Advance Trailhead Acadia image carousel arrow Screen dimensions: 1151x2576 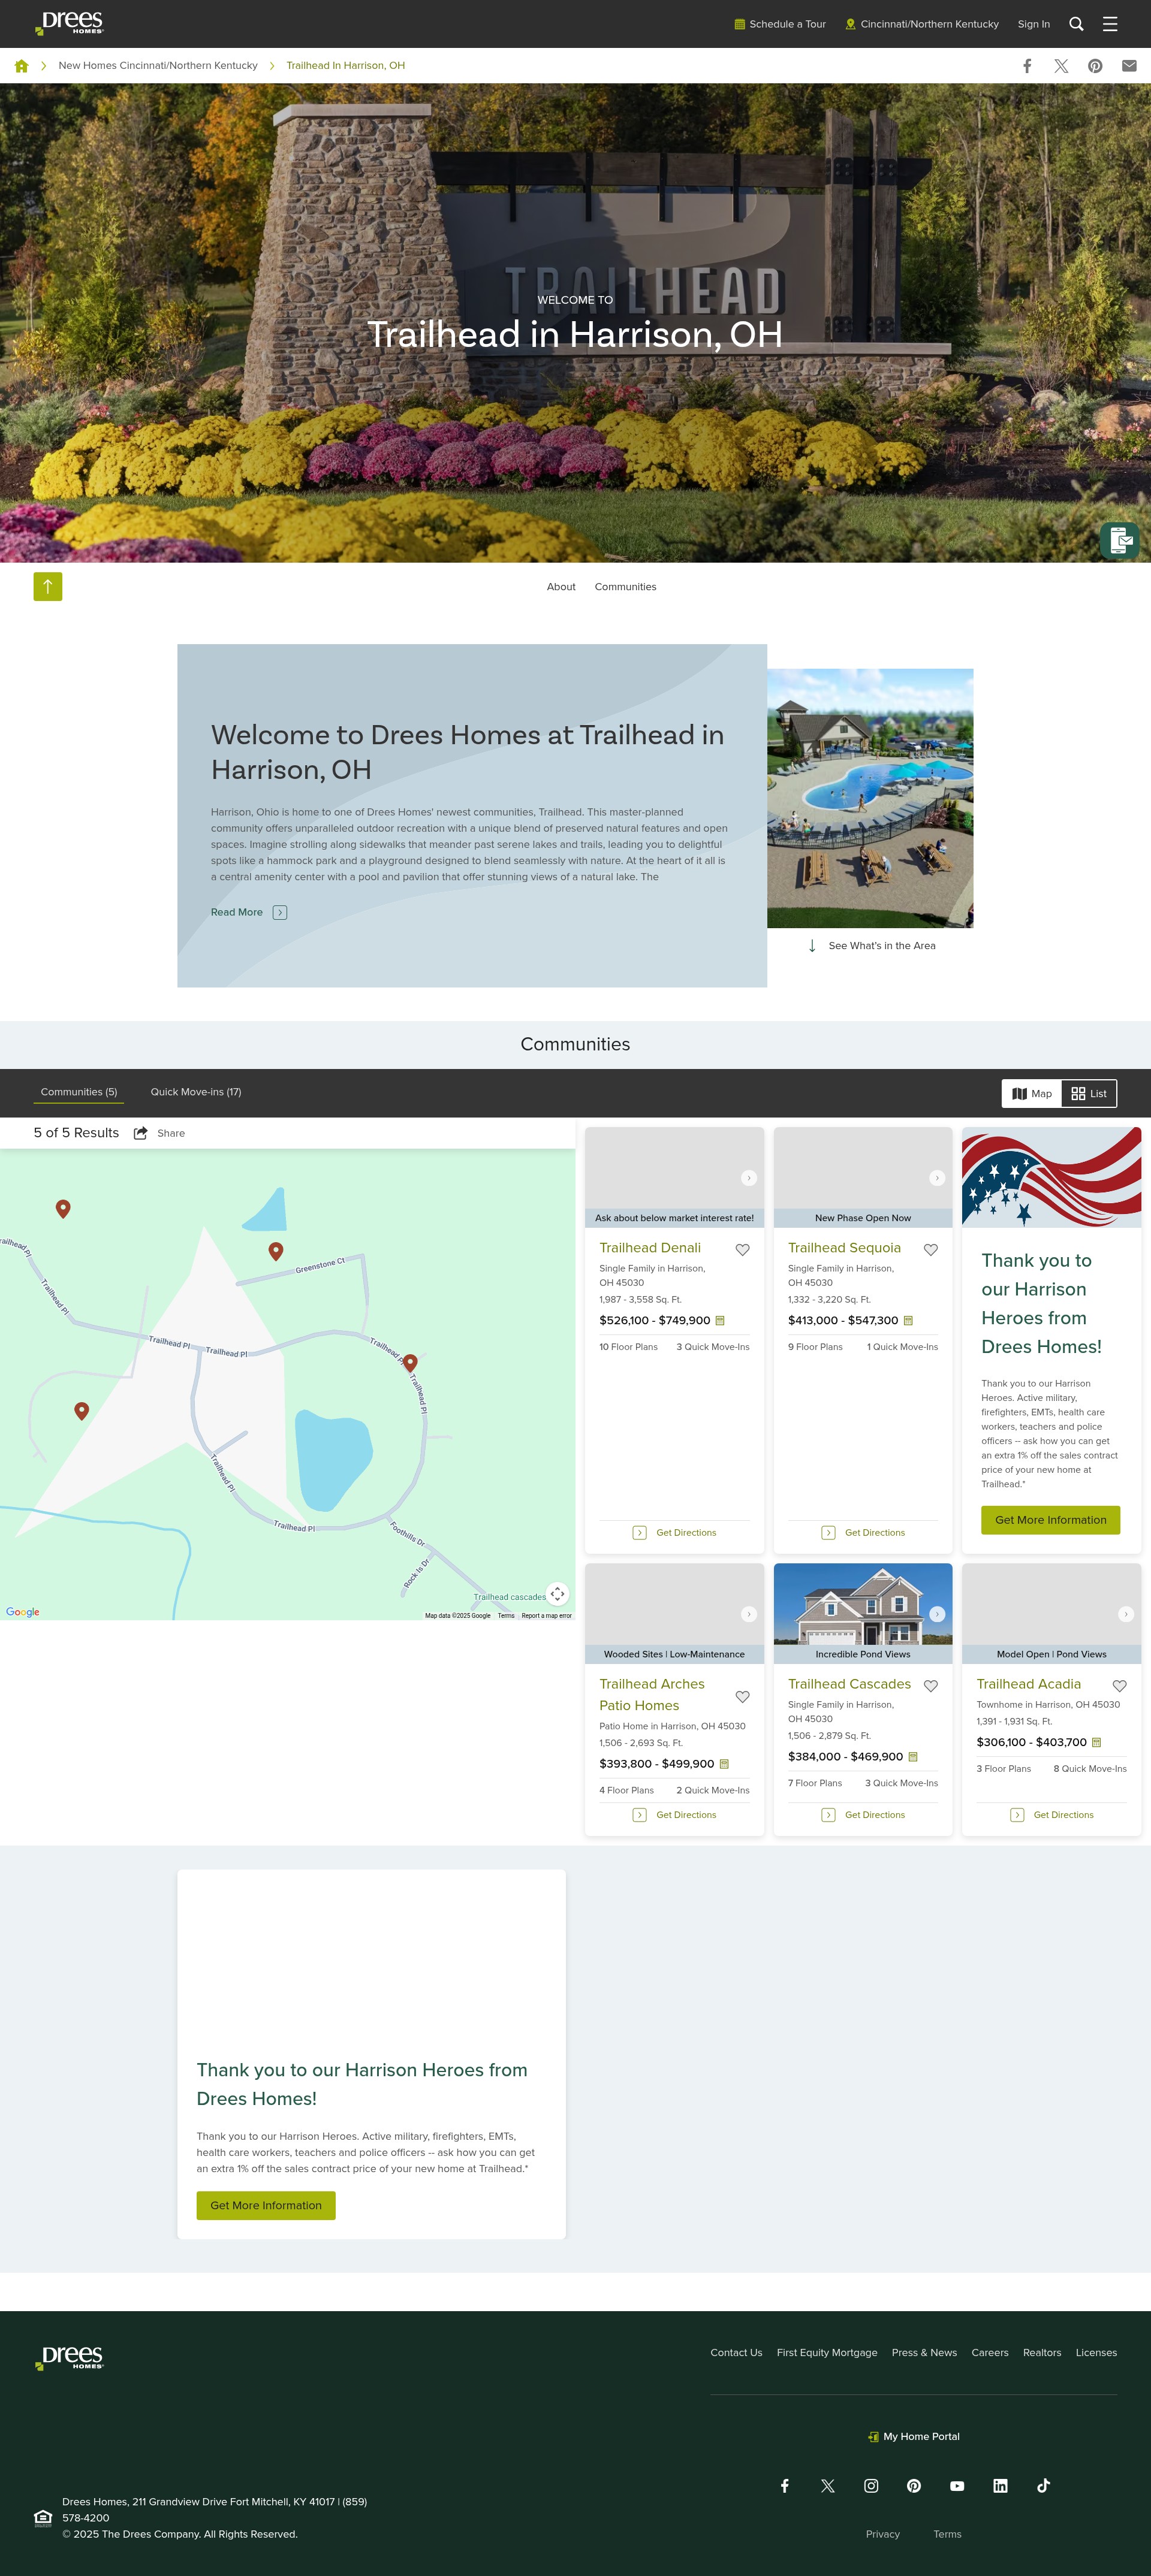[x=1126, y=1614]
